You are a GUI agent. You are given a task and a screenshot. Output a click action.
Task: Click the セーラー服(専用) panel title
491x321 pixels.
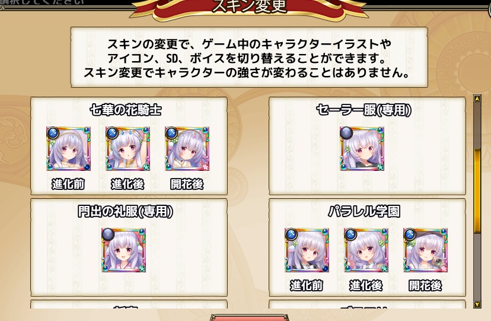click(x=364, y=110)
